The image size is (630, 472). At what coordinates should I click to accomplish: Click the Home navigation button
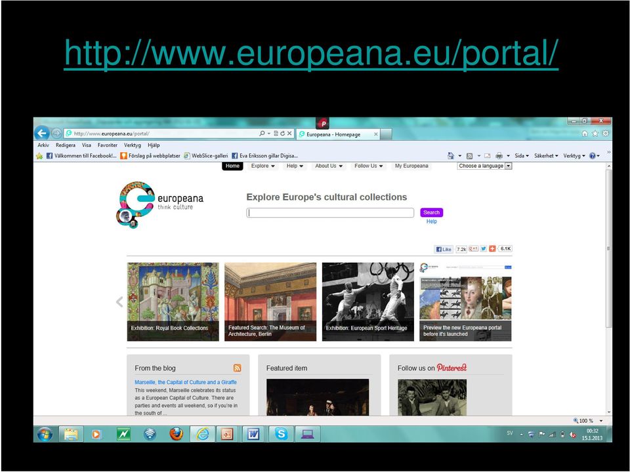pos(232,166)
